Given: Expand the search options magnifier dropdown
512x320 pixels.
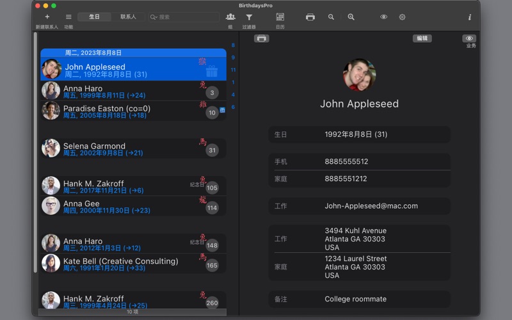Looking at the screenshot, I should (x=154, y=17).
